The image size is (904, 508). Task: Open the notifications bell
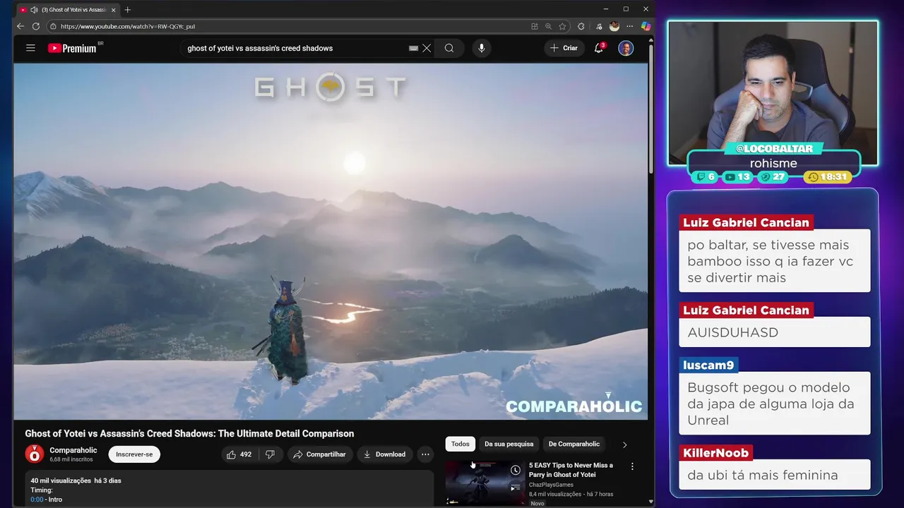[x=599, y=48]
